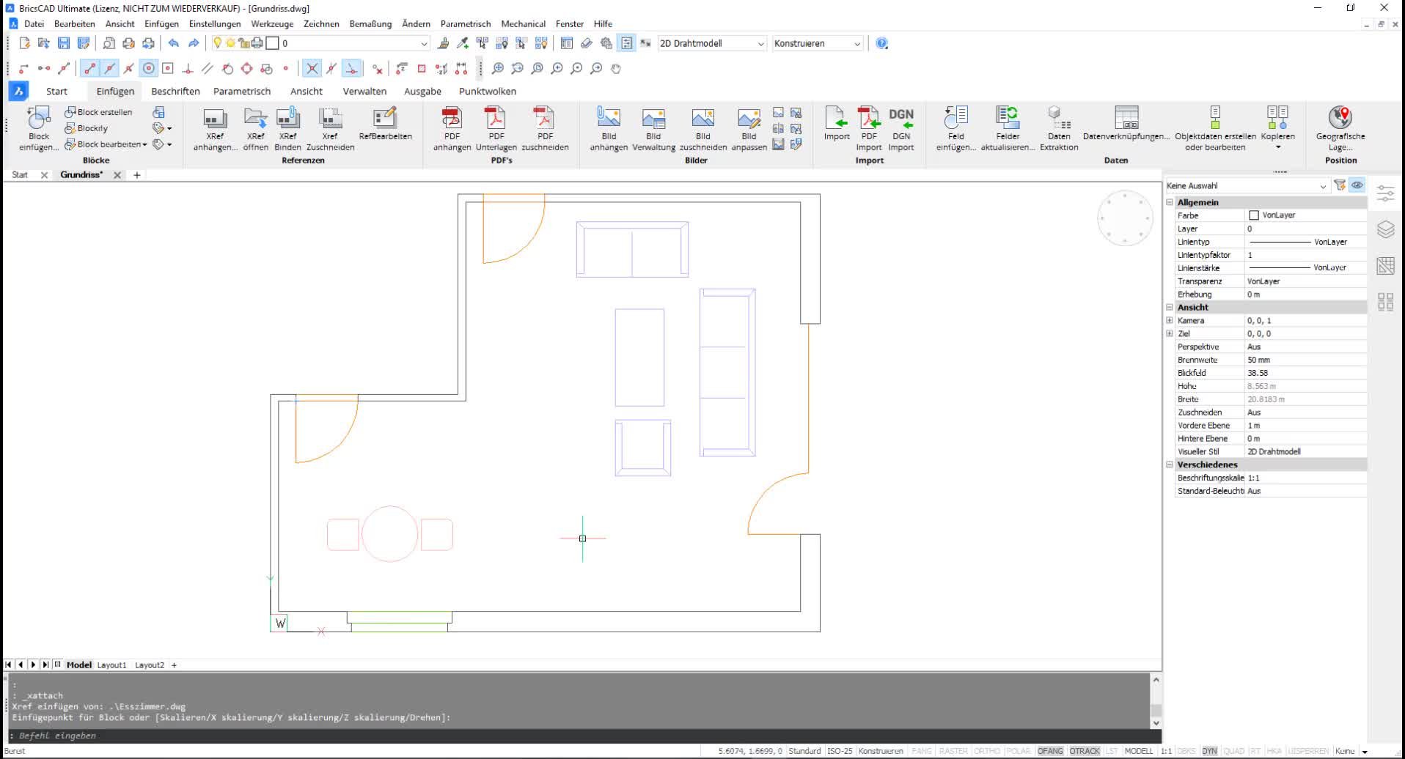Open Keine Auswahl selection dropdown
Screen dimensions: 1405x759
(x=1247, y=185)
